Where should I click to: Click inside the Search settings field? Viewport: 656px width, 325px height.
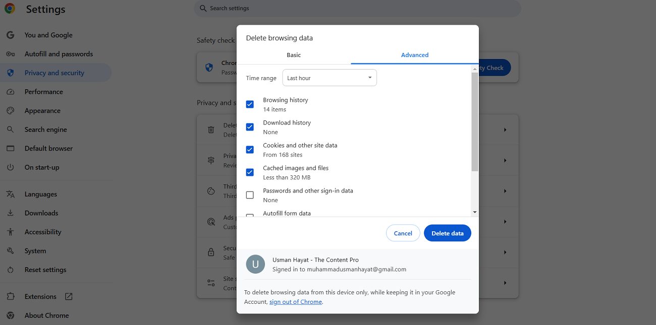[357, 8]
